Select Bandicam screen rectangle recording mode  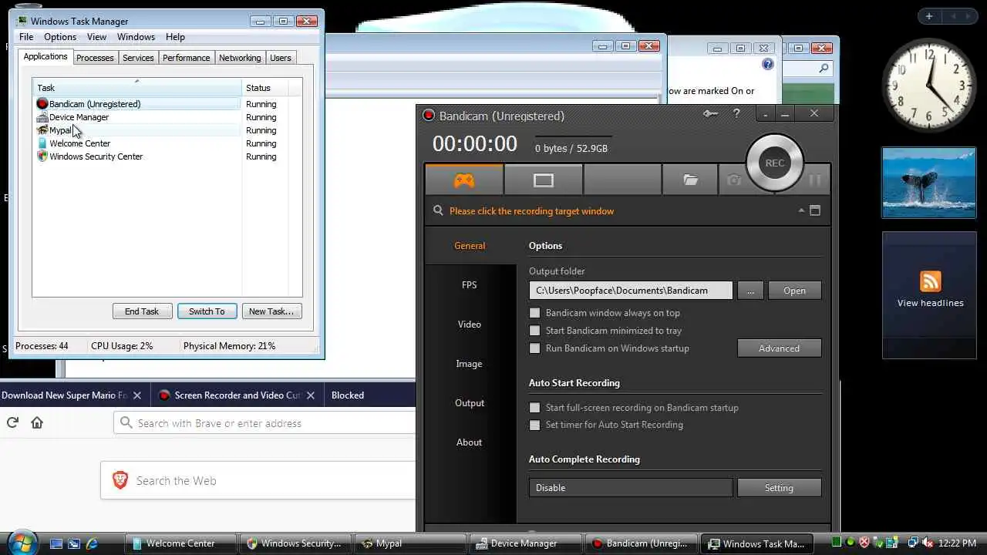pyautogui.click(x=544, y=180)
